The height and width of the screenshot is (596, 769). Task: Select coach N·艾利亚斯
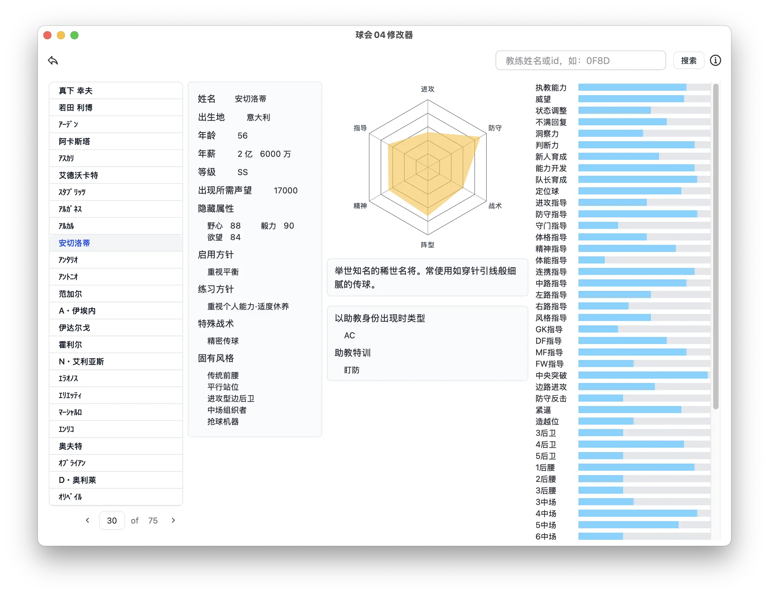click(81, 361)
